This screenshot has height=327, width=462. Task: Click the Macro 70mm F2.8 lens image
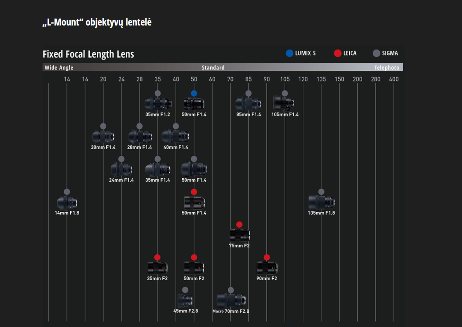pyautogui.click(x=231, y=300)
